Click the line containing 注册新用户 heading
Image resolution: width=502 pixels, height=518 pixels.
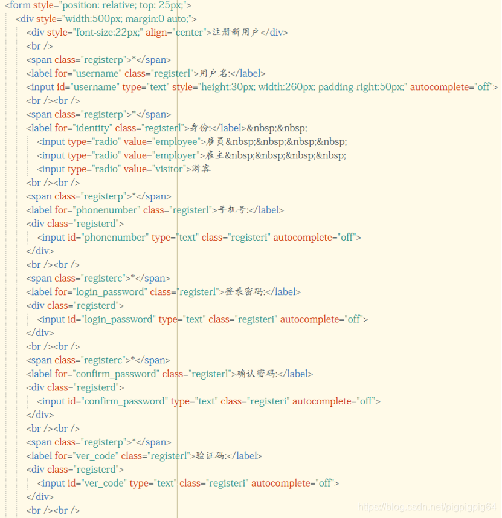[x=157, y=33]
